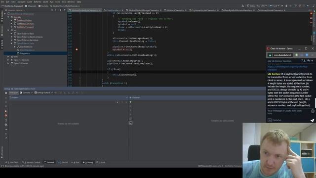Collapse the dotnetty solution folder
Viewport: 316px width, 178px height.
8,17
